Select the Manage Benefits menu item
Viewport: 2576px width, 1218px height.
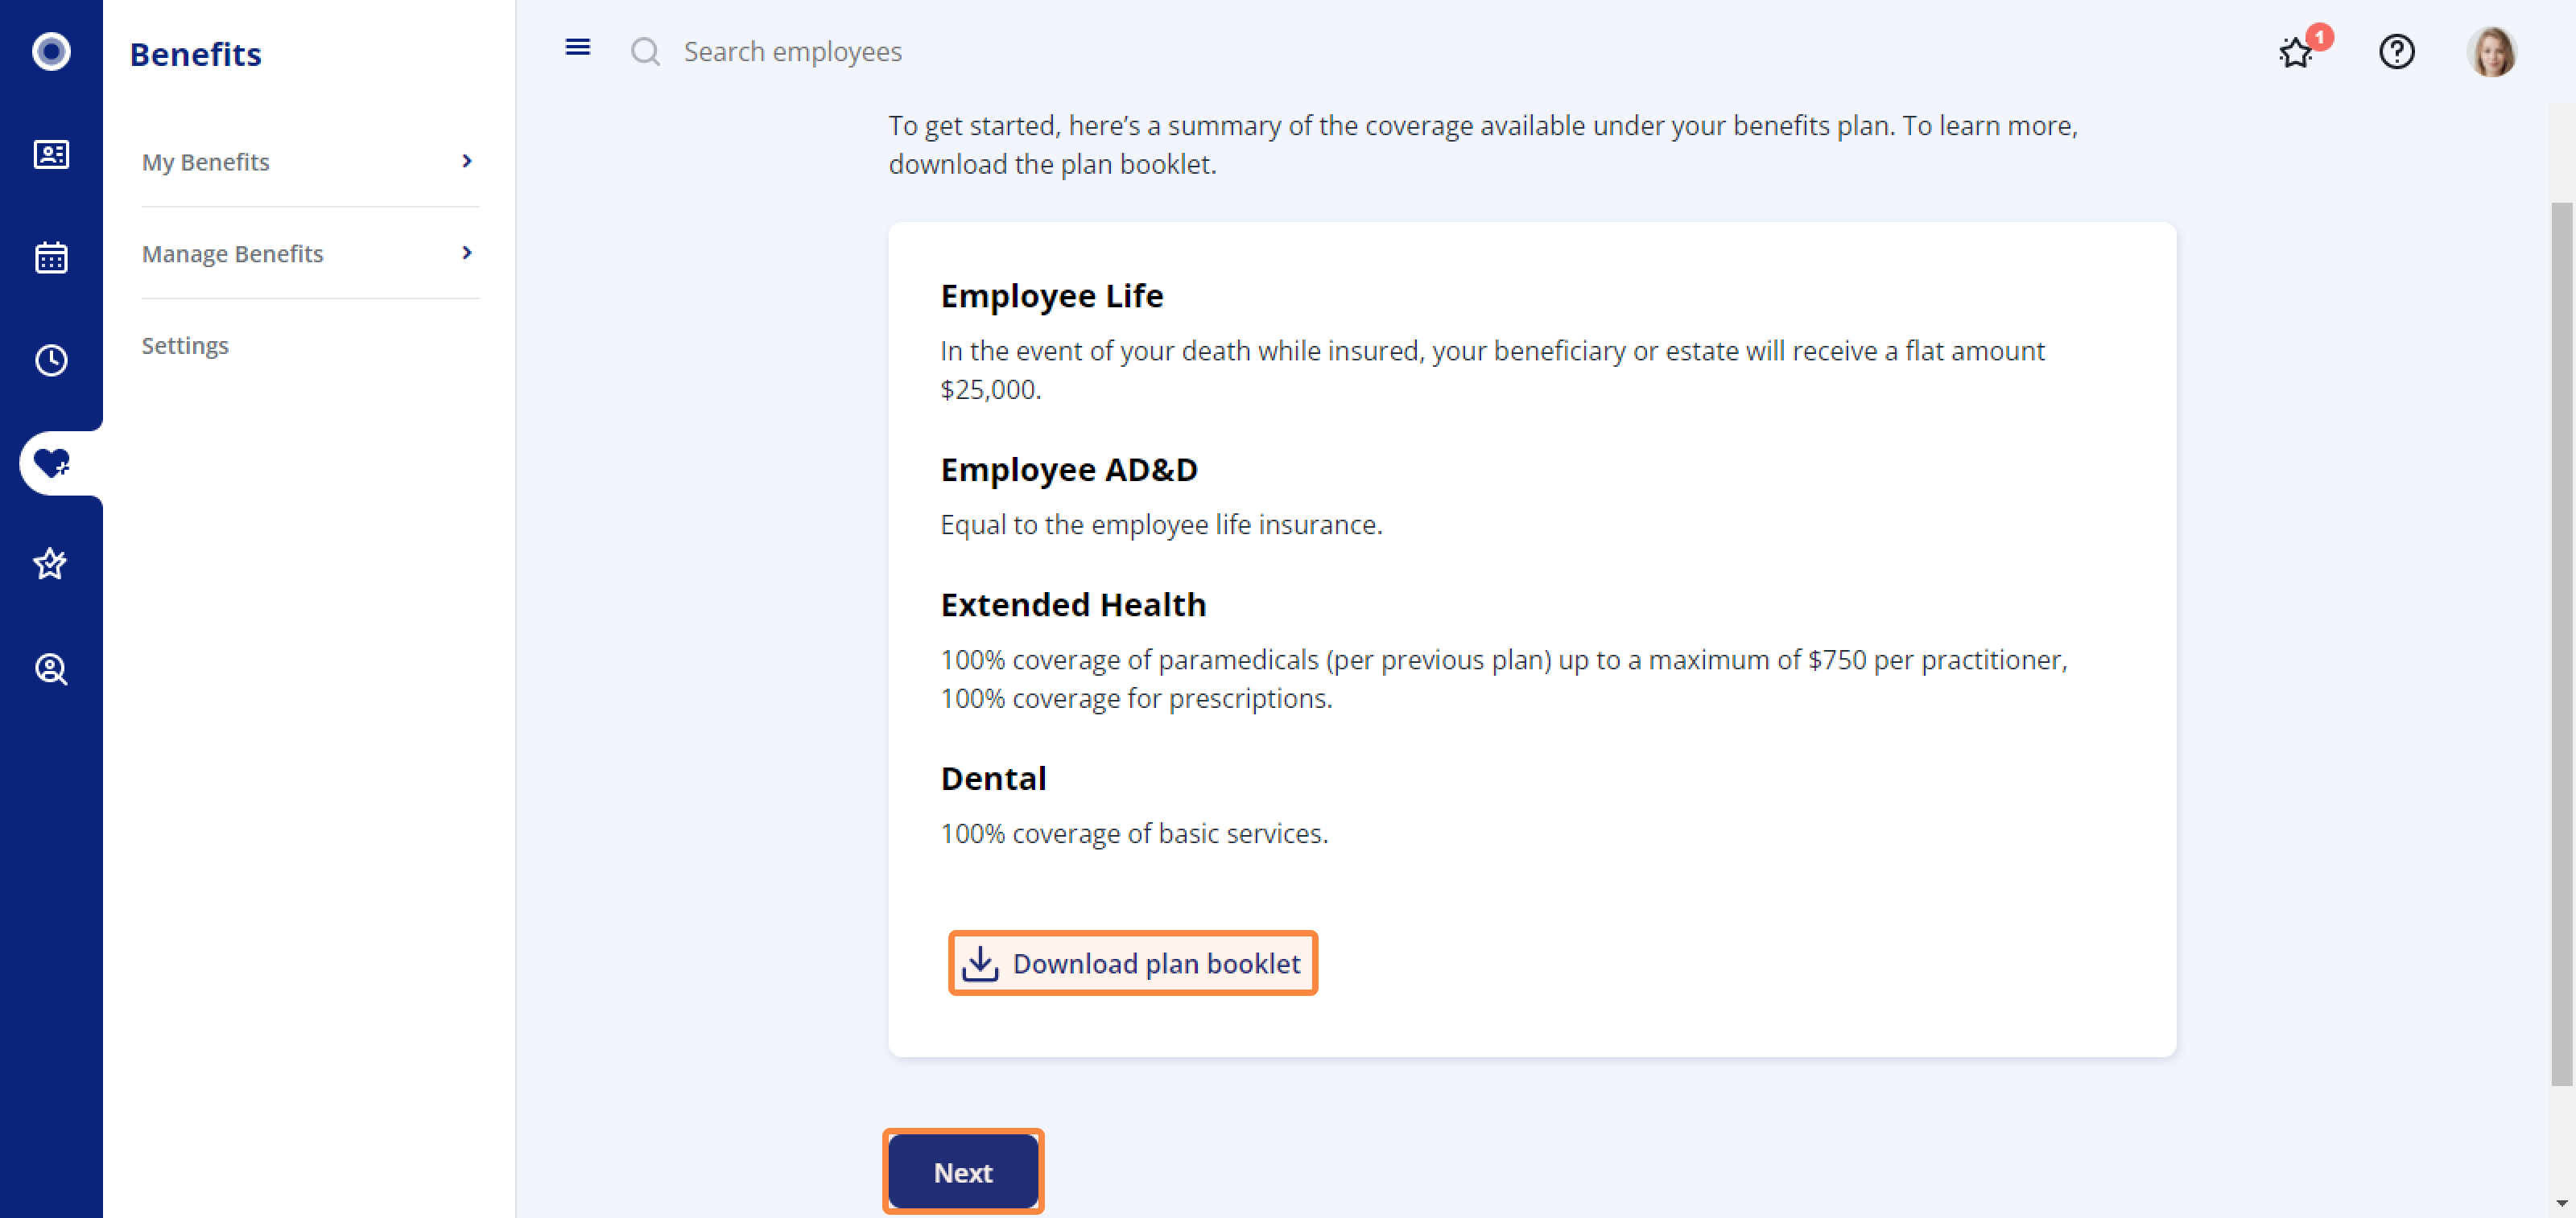coord(310,253)
